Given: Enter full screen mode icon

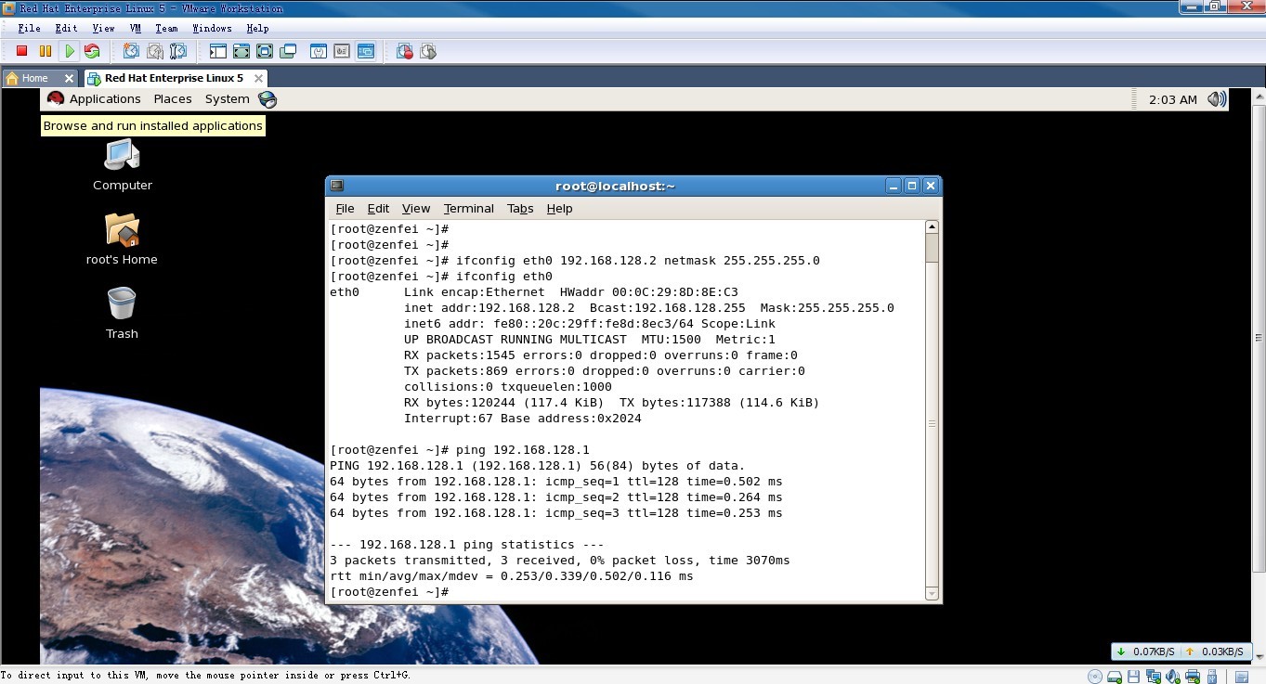Looking at the screenshot, I should 265,51.
